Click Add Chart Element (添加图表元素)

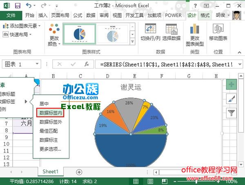pos(22,26)
